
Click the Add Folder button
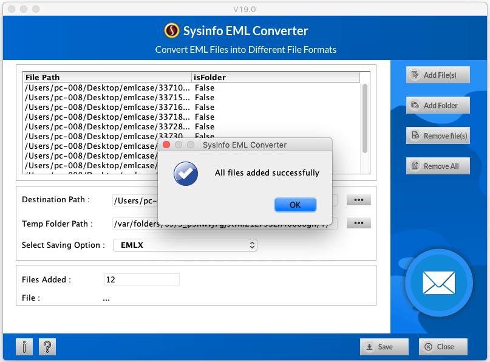point(438,105)
